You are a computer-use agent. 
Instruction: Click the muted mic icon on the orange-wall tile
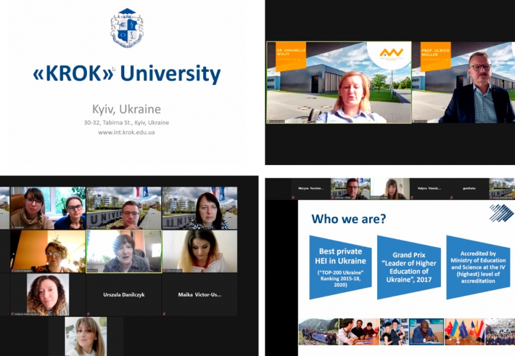[13, 271]
